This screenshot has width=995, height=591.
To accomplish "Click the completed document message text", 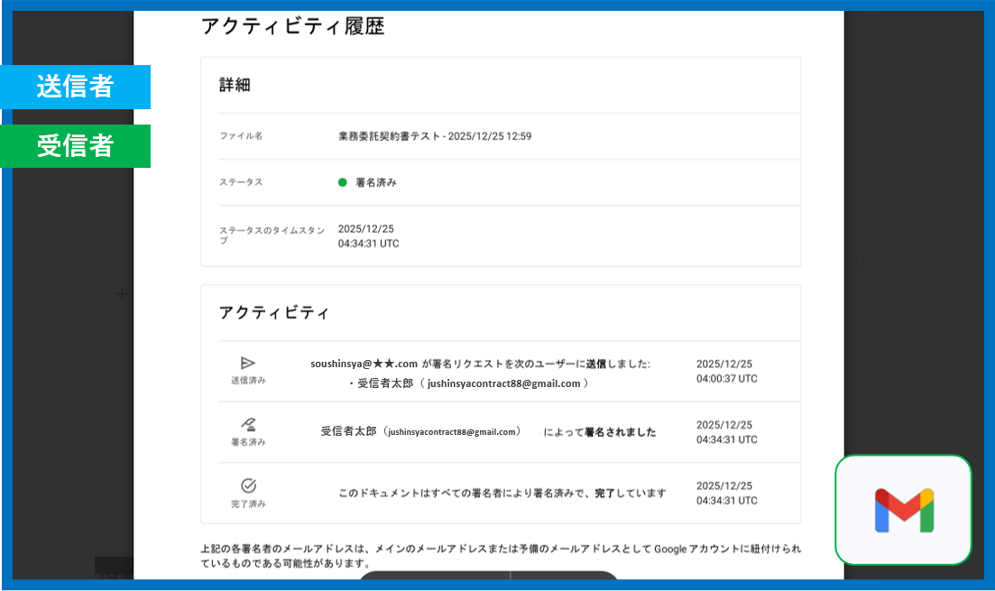I will pyautogui.click(x=502, y=494).
